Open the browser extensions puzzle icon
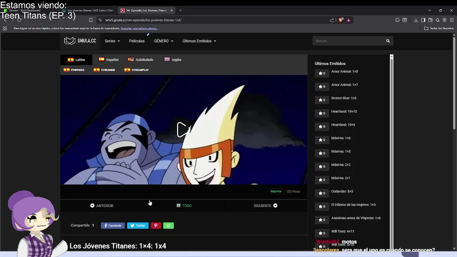This screenshot has height=257, width=457. (x=397, y=20)
